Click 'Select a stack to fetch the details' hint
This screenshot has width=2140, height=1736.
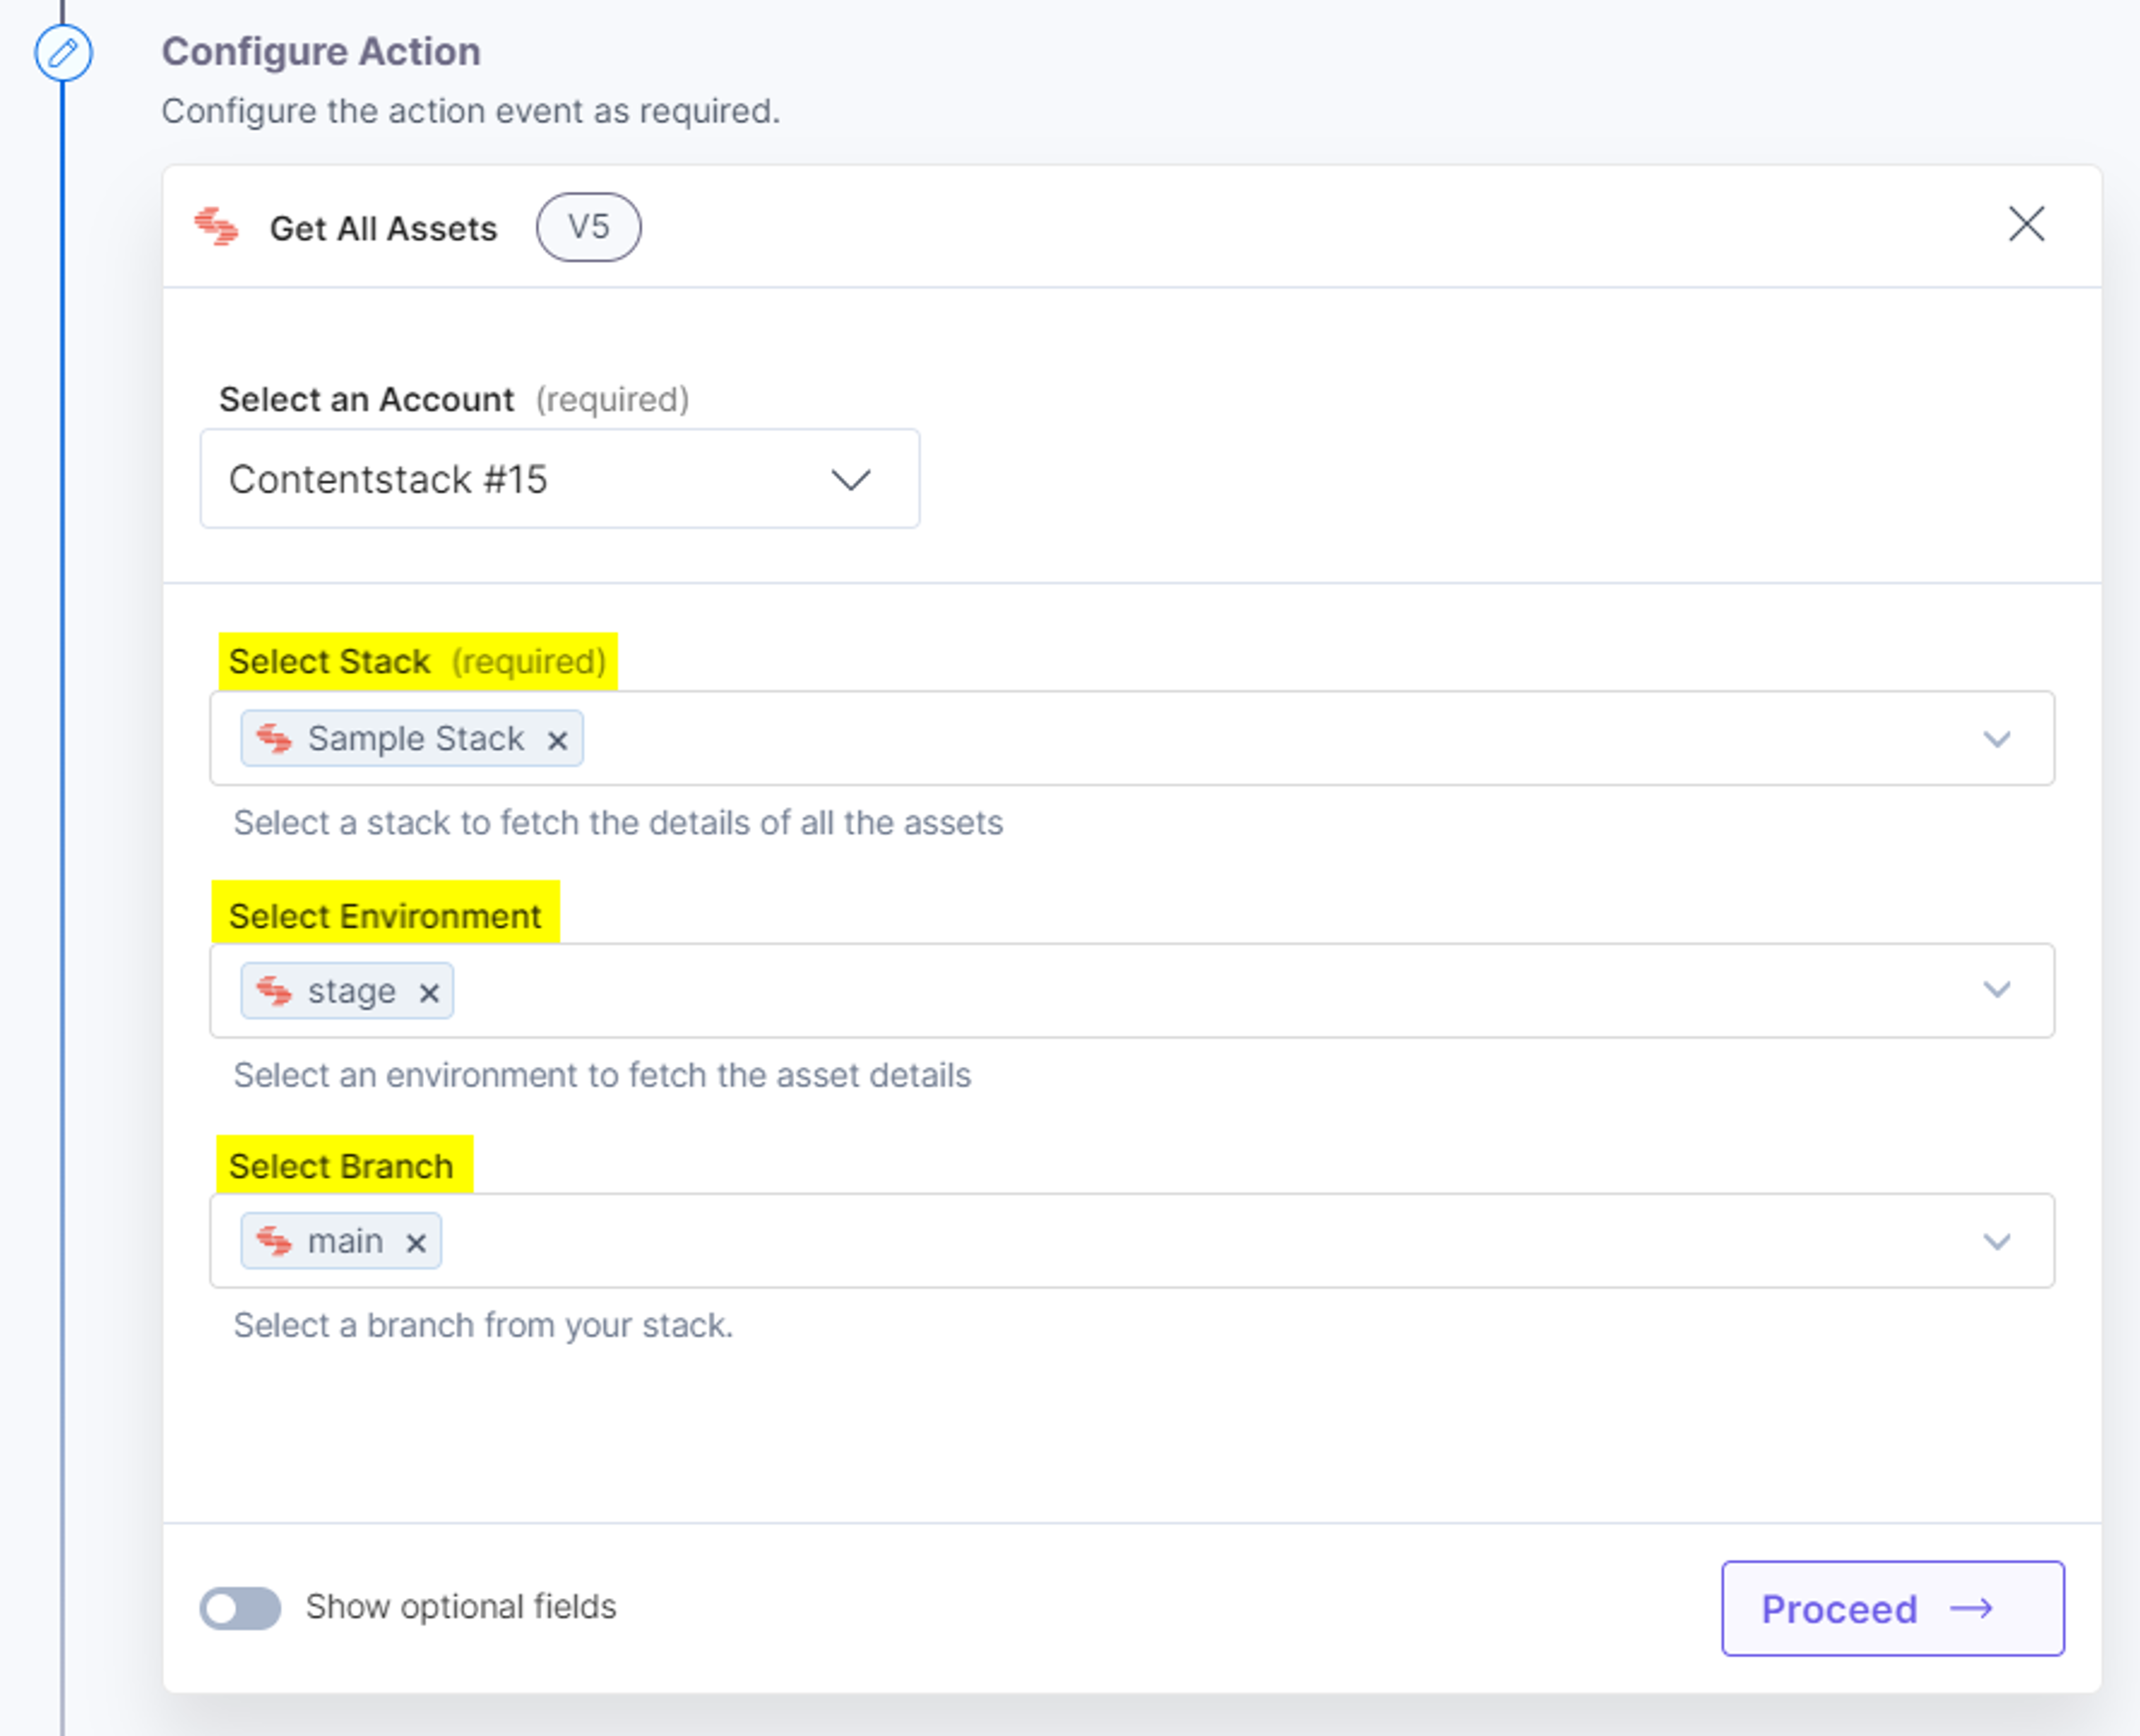618,823
